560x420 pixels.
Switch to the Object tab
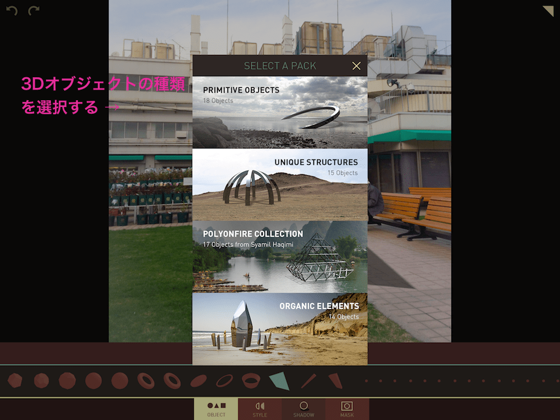216,409
